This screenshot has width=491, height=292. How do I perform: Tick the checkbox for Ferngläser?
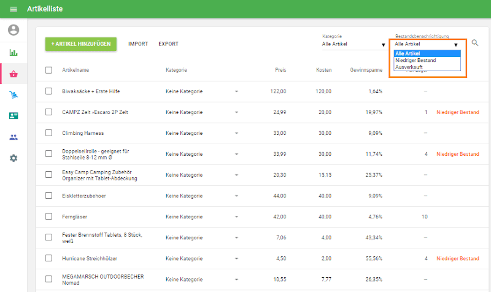click(x=49, y=217)
